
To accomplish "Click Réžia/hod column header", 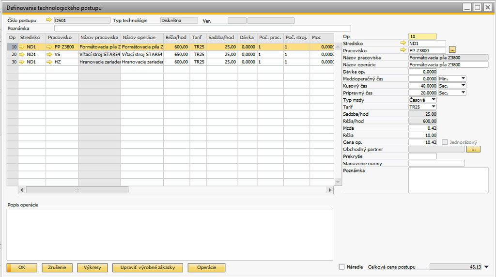I will click(x=176, y=37).
